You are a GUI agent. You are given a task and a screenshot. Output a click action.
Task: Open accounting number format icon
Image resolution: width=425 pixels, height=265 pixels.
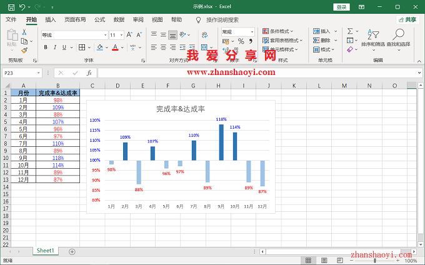pos(226,41)
